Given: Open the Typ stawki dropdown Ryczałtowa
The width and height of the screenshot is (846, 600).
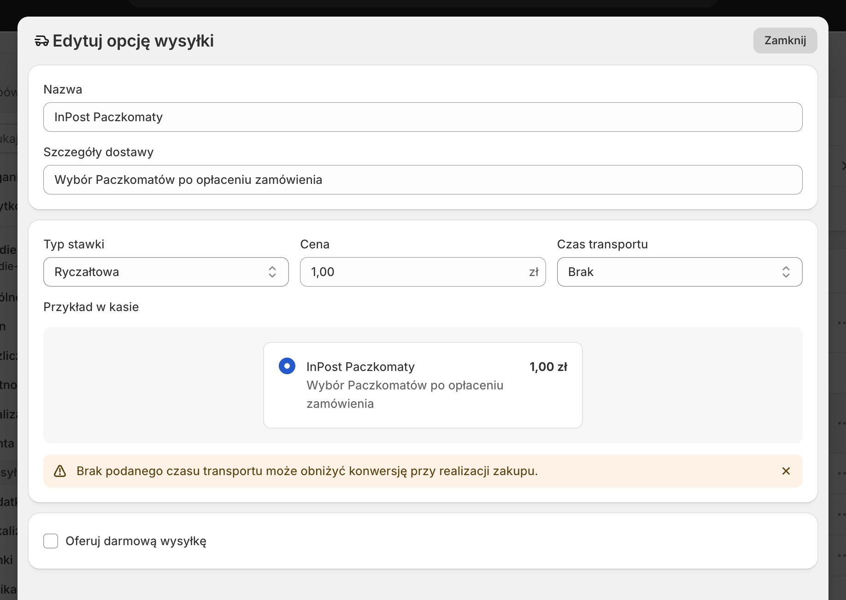Looking at the screenshot, I should point(166,272).
